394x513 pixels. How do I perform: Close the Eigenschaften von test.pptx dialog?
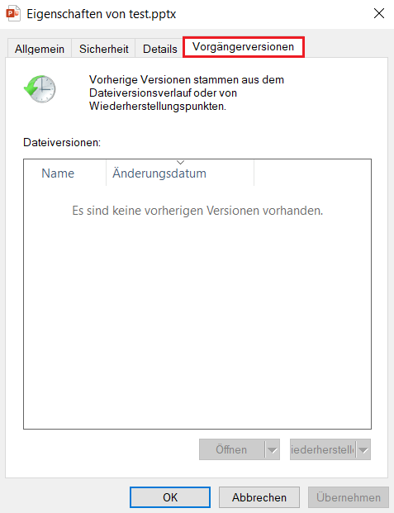(x=379, y=13)
